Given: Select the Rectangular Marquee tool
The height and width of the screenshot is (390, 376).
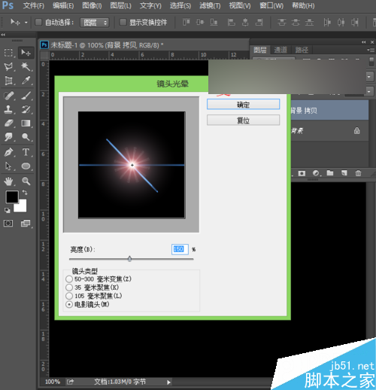Looking at the screenshot, I should [8, 53].
